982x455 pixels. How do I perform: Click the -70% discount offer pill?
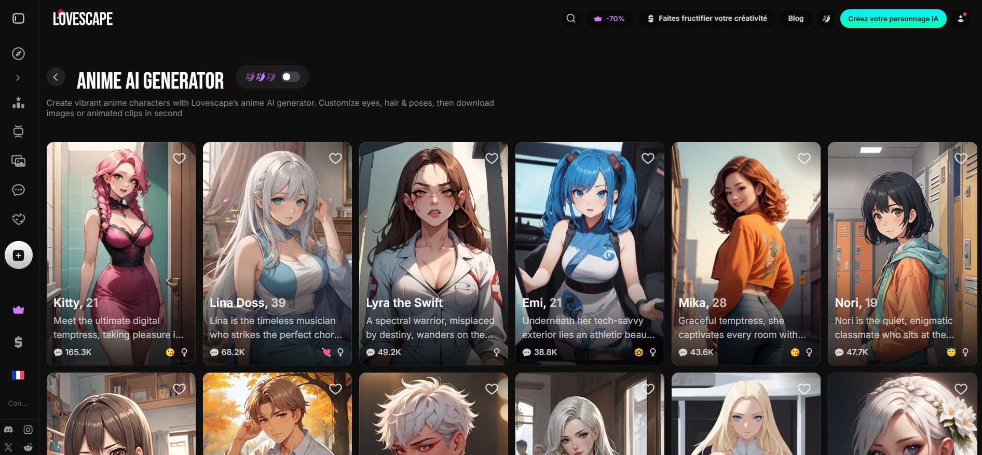(x=609, y=19)
